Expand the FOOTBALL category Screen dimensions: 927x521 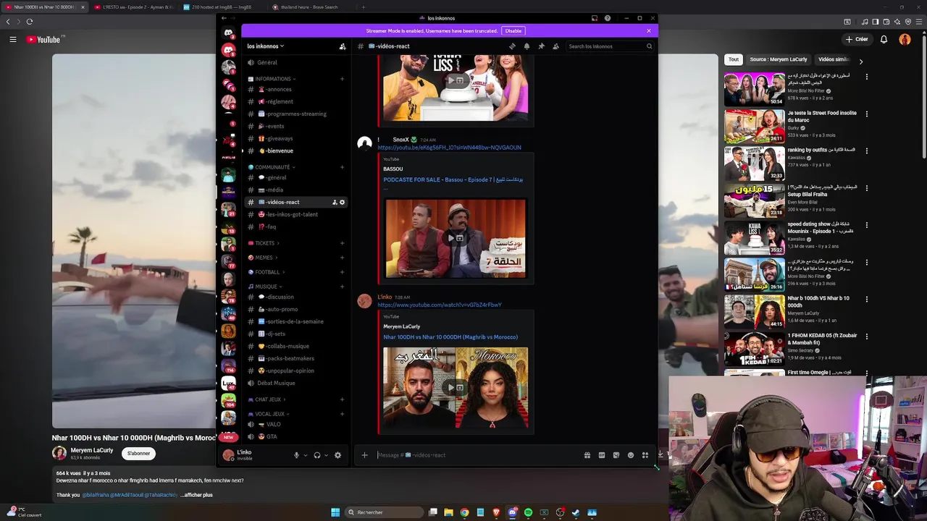click(267, 272)
